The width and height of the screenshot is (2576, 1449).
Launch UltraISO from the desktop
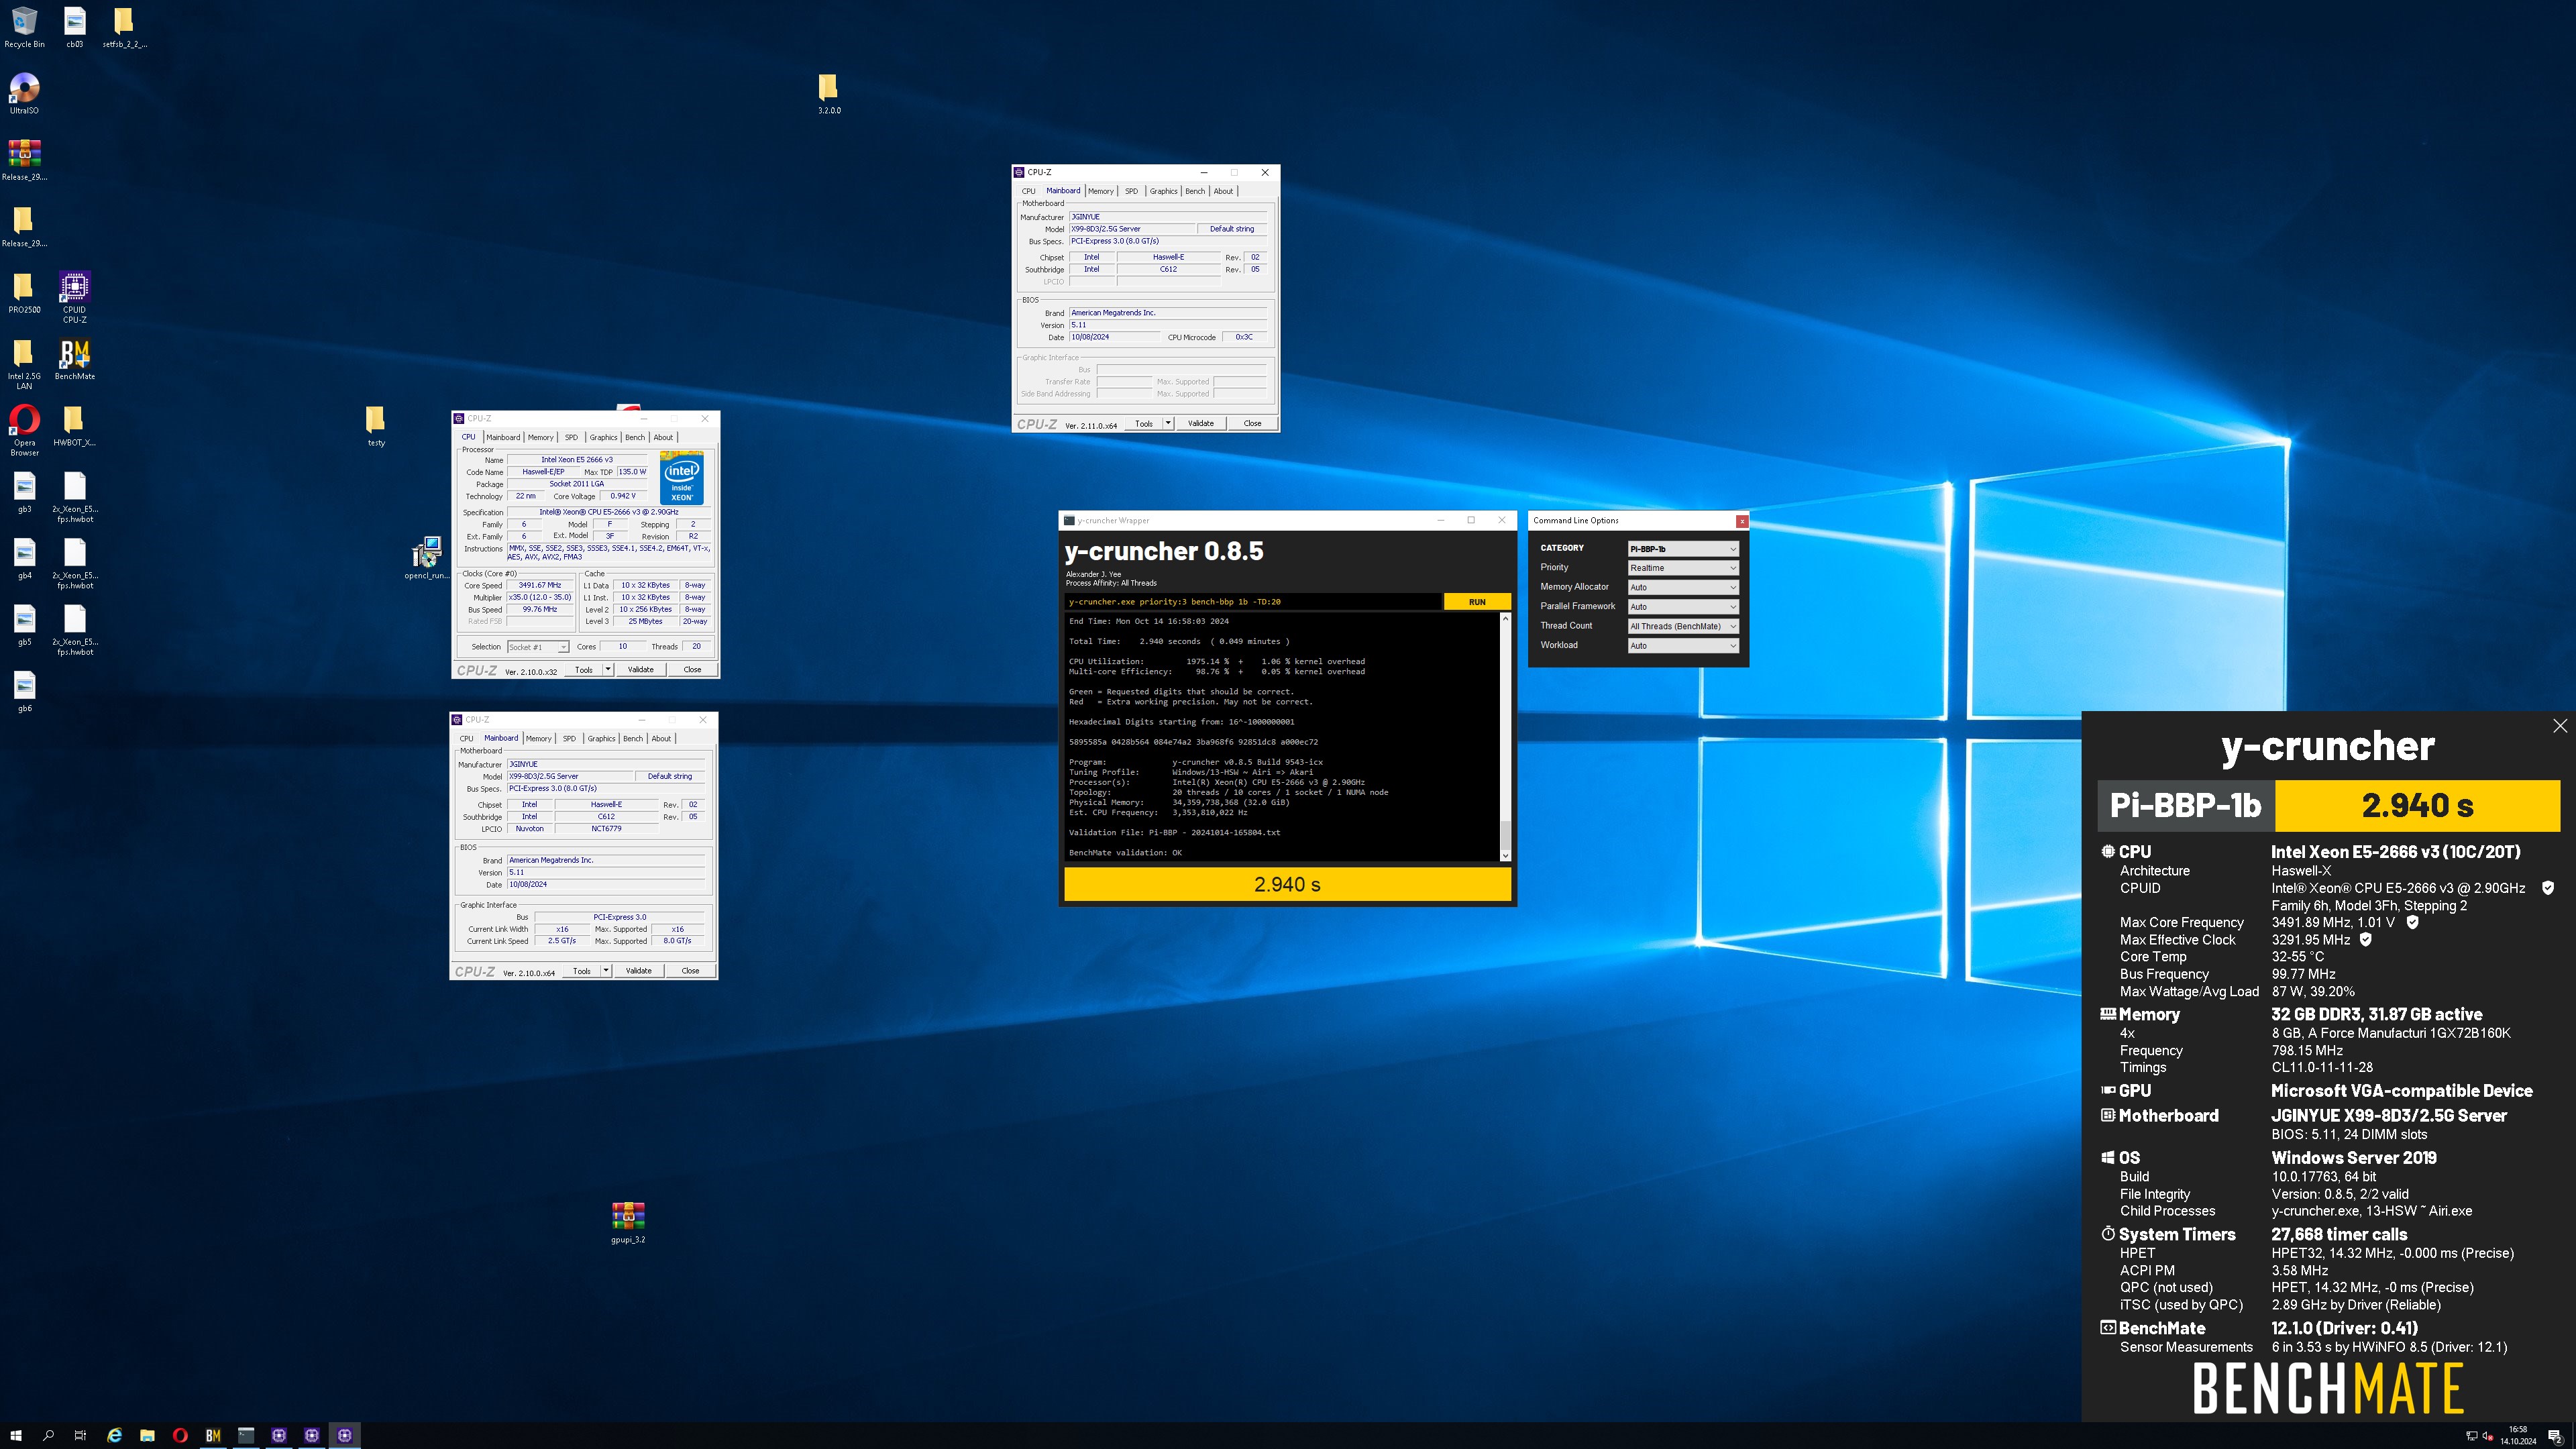tap(24, 93)
